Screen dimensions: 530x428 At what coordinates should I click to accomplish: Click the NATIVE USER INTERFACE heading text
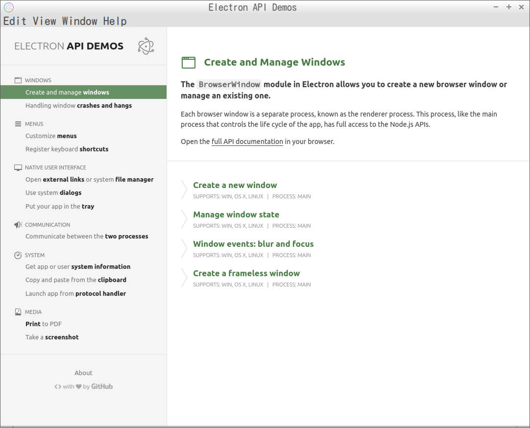click(x=55, y=167)
